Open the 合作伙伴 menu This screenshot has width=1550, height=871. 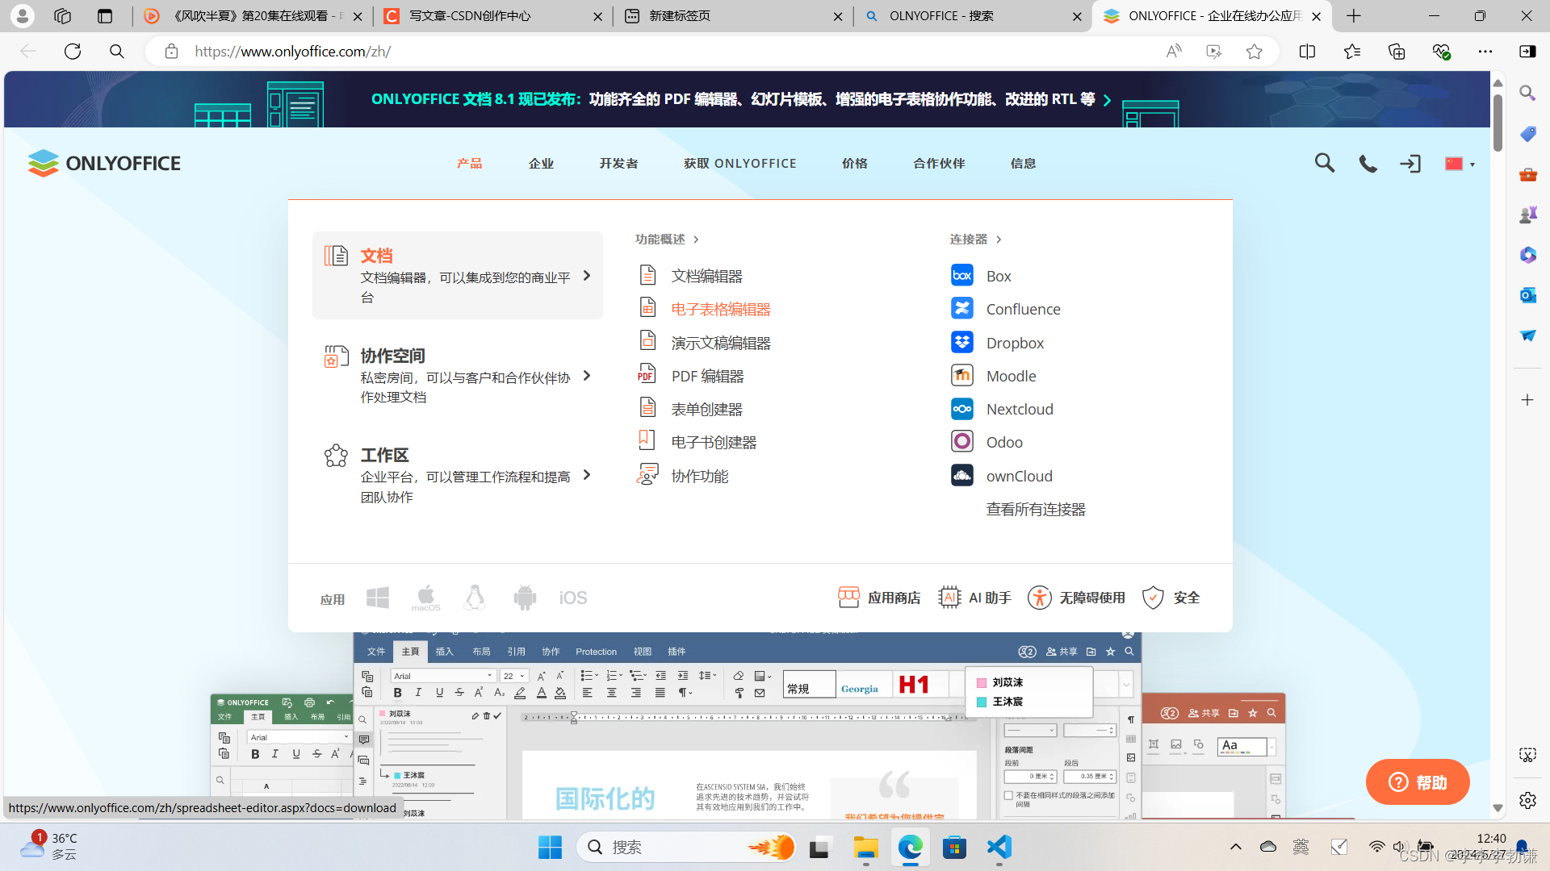click(x=939, y=163)
